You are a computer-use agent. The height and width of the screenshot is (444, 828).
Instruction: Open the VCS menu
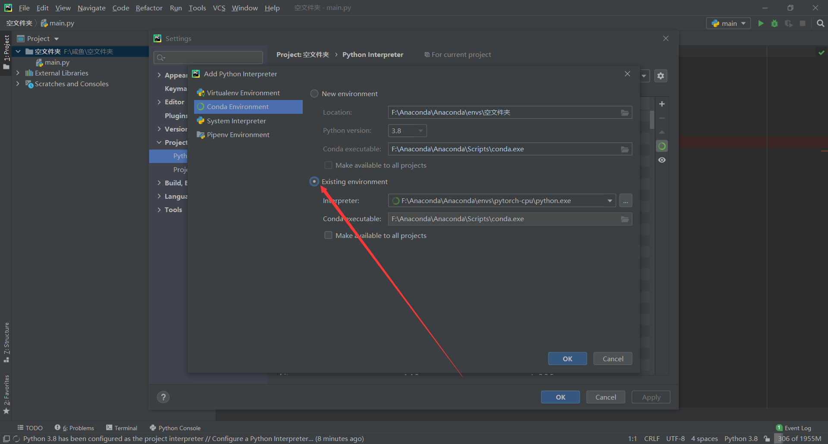tap(219, 8)
